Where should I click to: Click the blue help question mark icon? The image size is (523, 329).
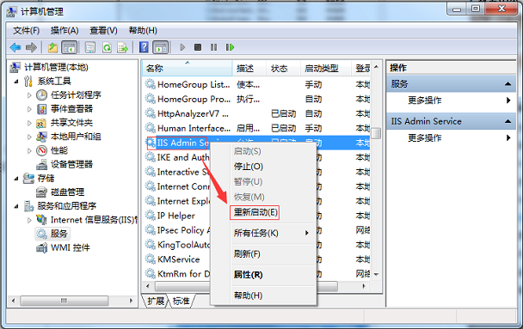pyautogui.click(x=144, y=47)
